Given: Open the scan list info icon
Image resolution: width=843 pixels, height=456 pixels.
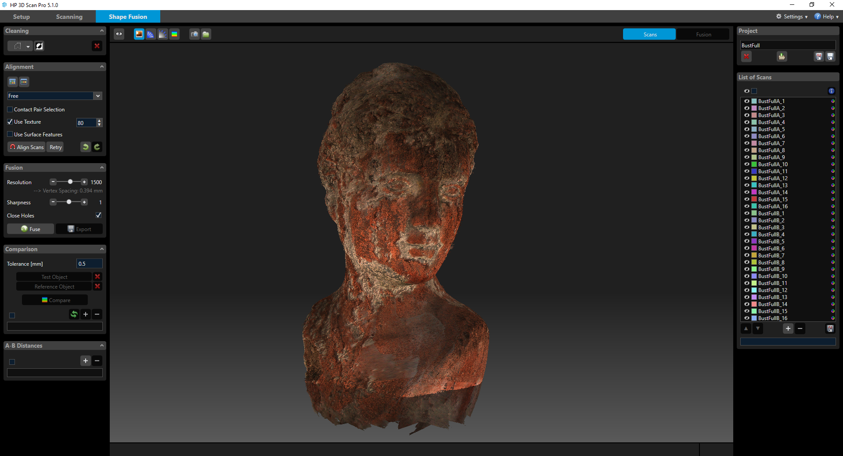Looking at the screenshot, I should pos(832,91).
